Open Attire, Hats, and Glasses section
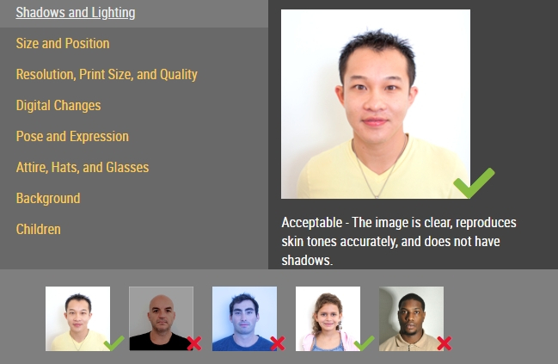Viewport: 558px width, 364px height. coord(83,168)
